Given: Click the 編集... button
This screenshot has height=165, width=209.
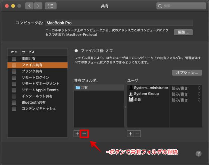Looking at the screenshot, I should click(x=183, y=32).
